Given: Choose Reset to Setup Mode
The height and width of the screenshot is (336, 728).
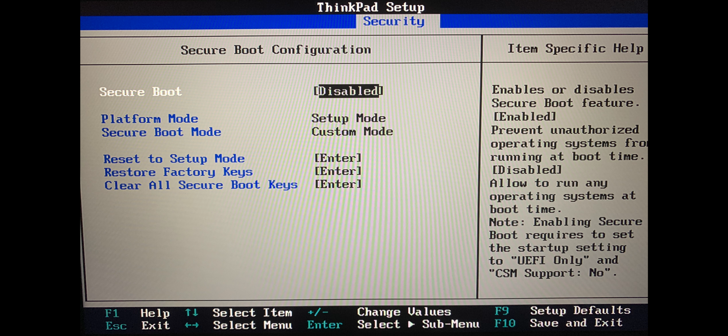Looking at the screenshot, I should pyautogui.click(x=174, y=158).
